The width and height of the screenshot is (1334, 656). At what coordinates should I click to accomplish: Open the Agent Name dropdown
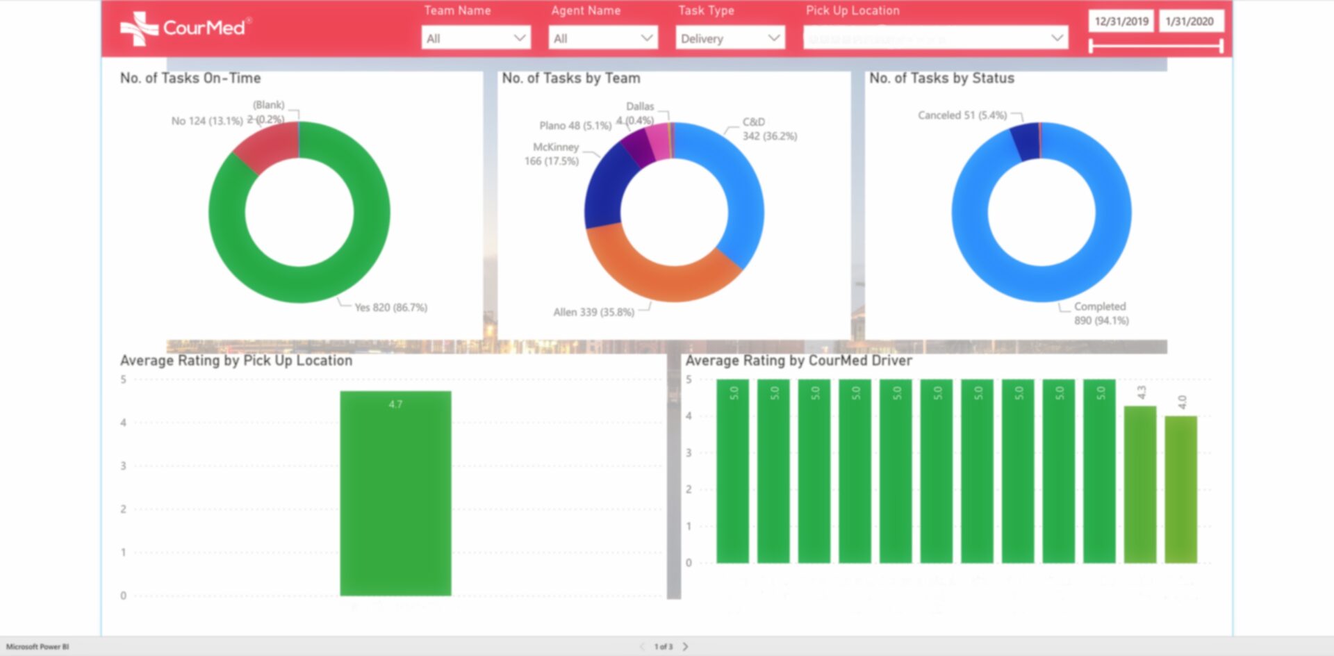[603, 38]
